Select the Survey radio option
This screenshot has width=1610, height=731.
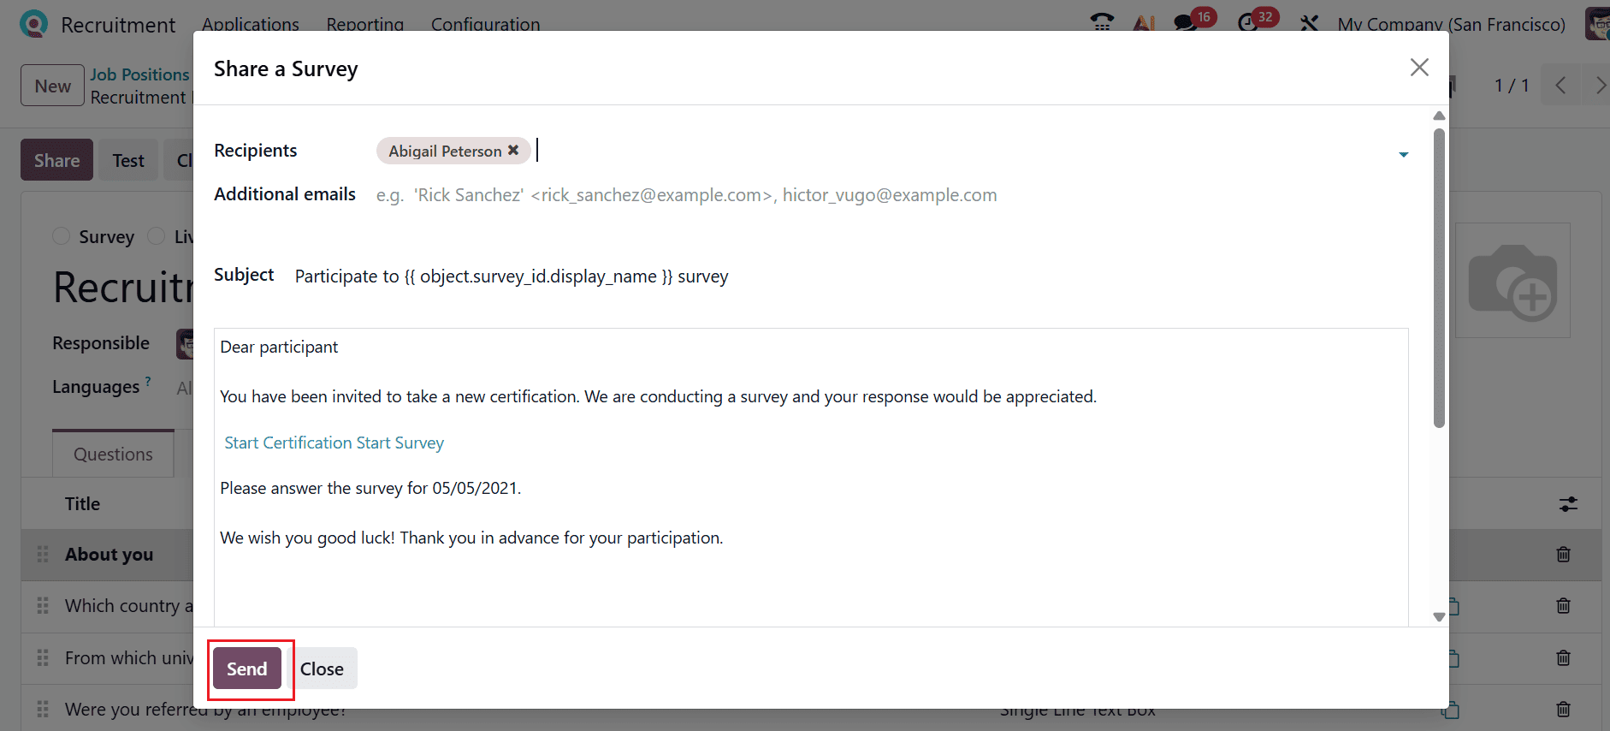coord(61,236)
